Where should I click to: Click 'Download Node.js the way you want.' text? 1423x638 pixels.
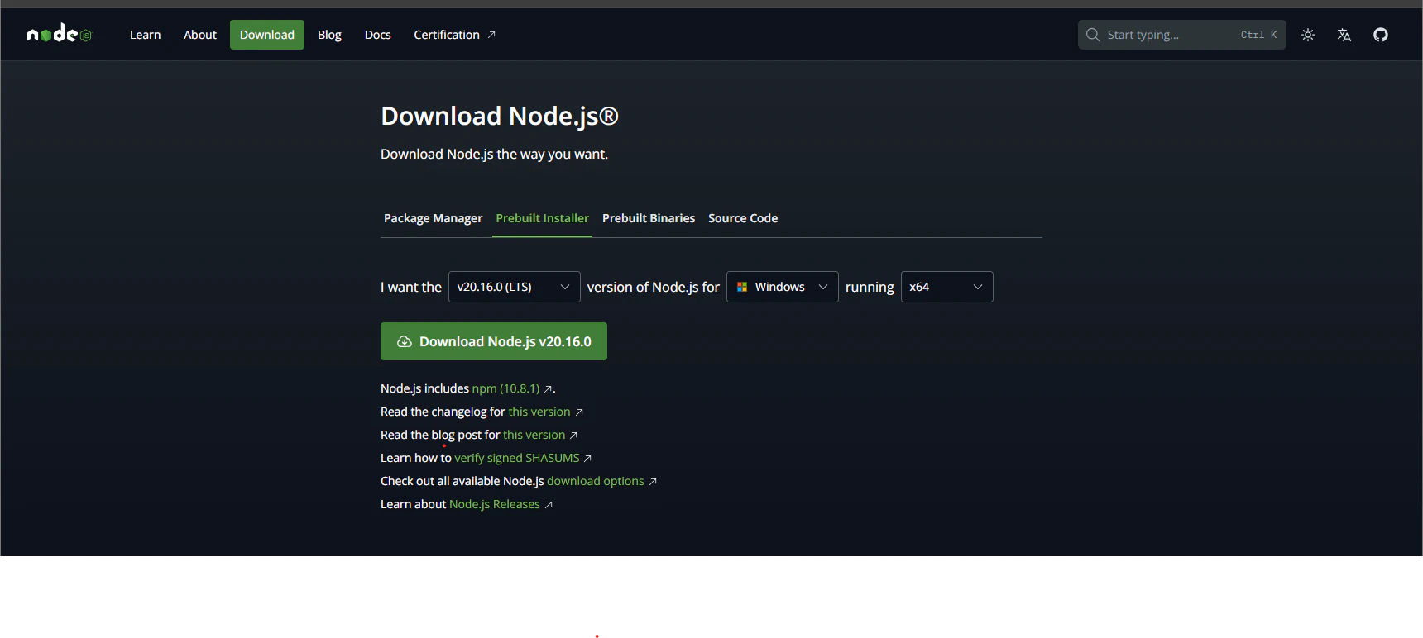pyautogui.click(x=494, y=154)
